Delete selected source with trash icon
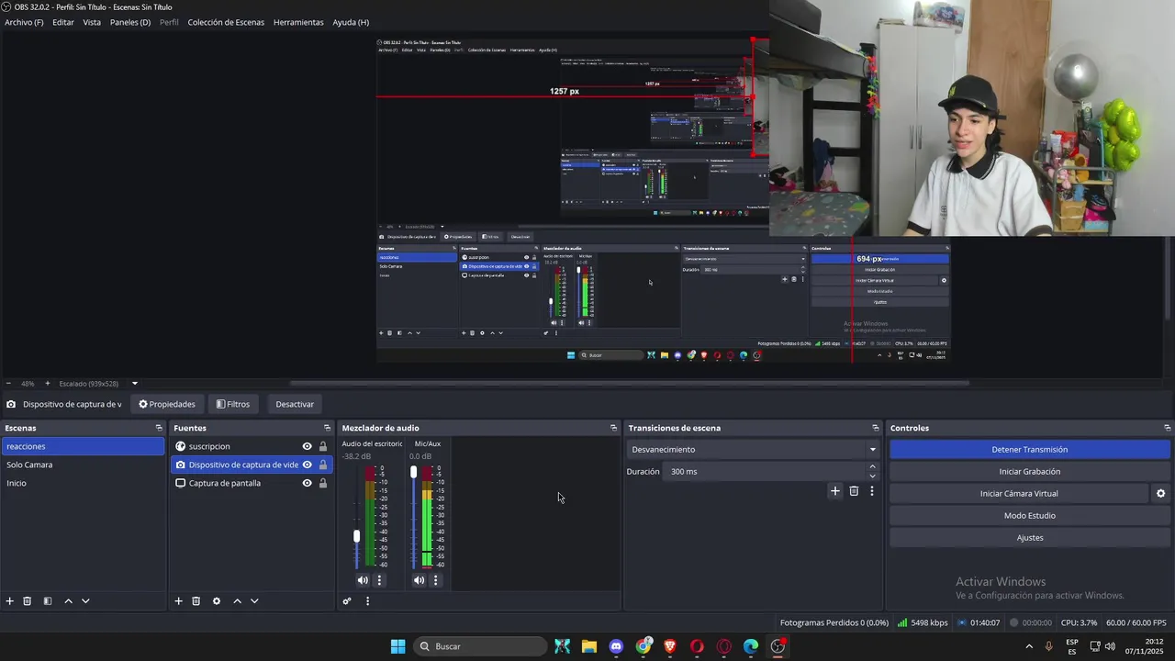The height and width of the screenshot is (661, 1175). tap(196, 601)
